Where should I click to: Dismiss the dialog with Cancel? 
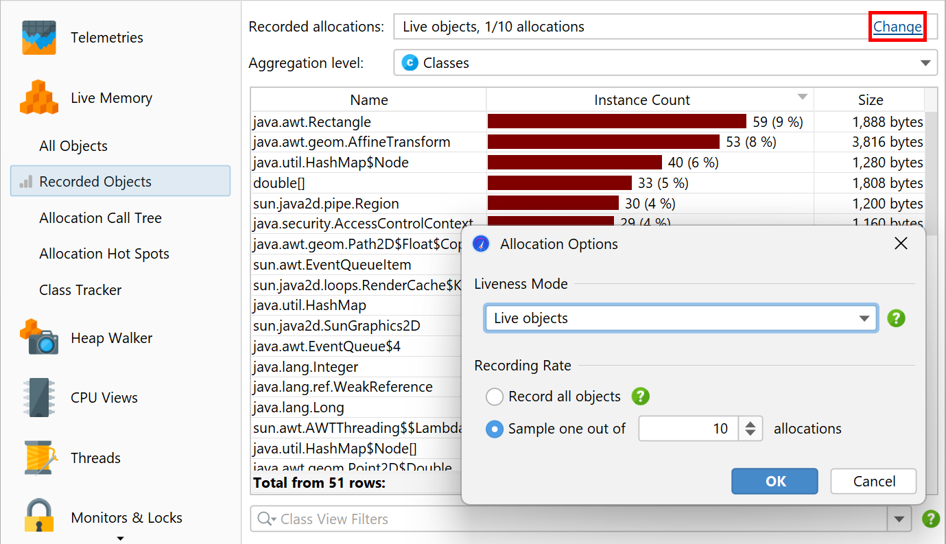point(874,482)
